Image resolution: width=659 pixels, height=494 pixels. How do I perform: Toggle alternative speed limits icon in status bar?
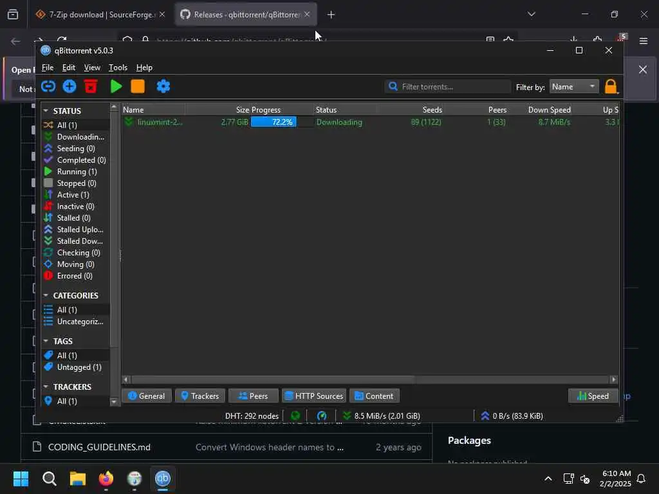tap(322, 416)
